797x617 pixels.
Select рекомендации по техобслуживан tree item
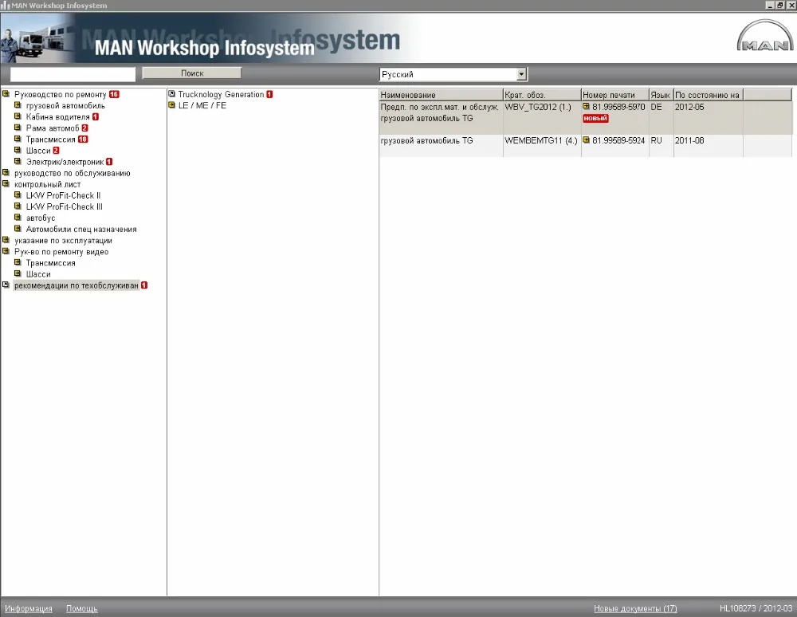click(x=77, y=285)
